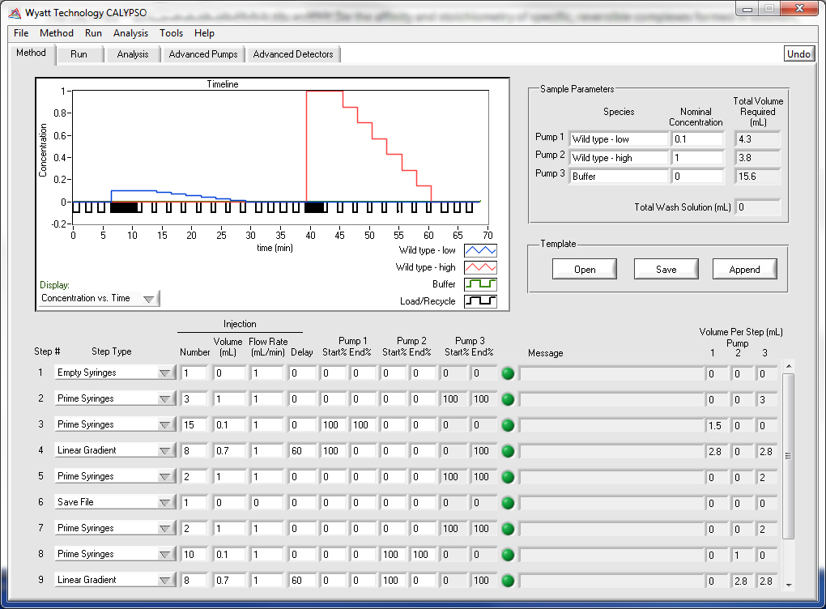Viewport: 826px width, 609px height.
Task: Click the green indicator on step 4
Action: [508, 451]
